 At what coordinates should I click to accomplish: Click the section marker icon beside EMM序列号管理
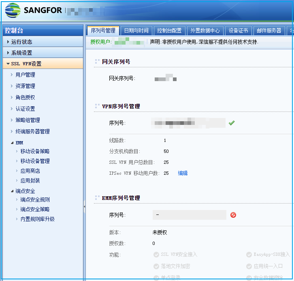point(97,197)
